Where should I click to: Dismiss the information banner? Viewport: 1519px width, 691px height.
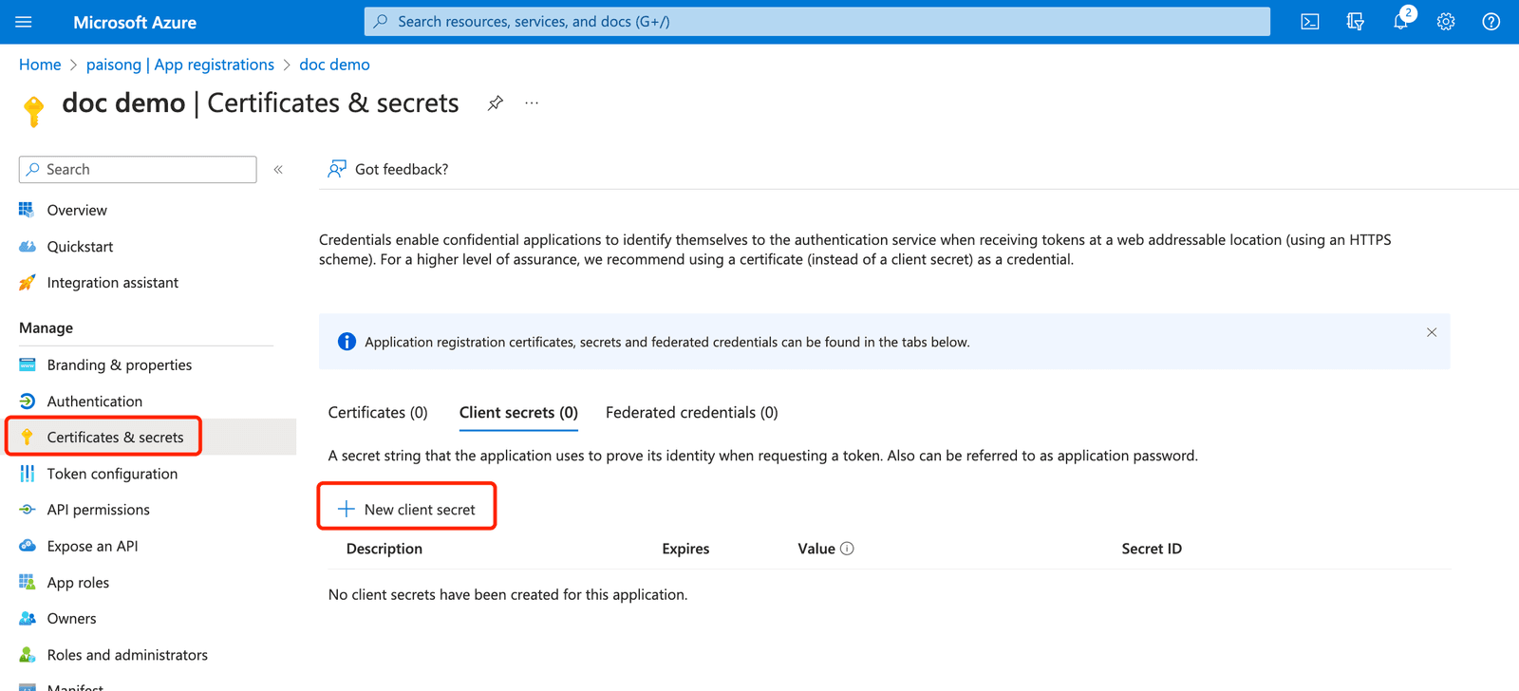[x=1432, y=332]
